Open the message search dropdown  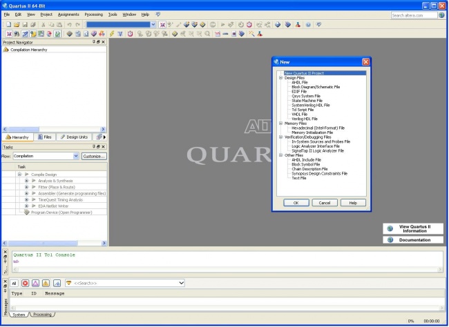click(x=181, y=283)
